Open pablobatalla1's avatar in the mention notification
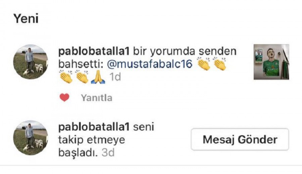Viewport: 302px width, 174px height. click(31, 62)
